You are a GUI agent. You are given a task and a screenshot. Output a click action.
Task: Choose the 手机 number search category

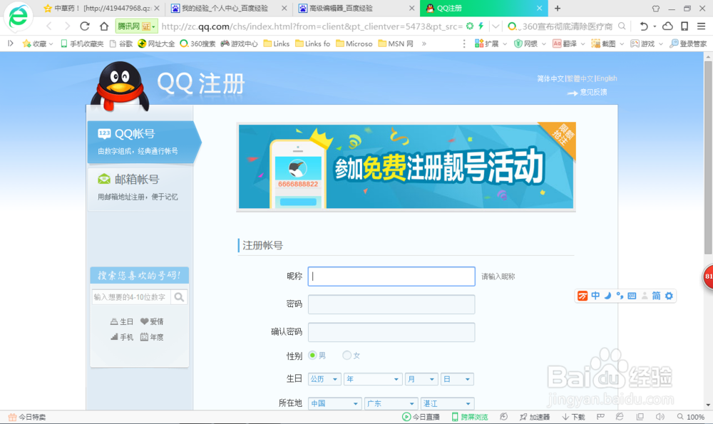(121, 337)
